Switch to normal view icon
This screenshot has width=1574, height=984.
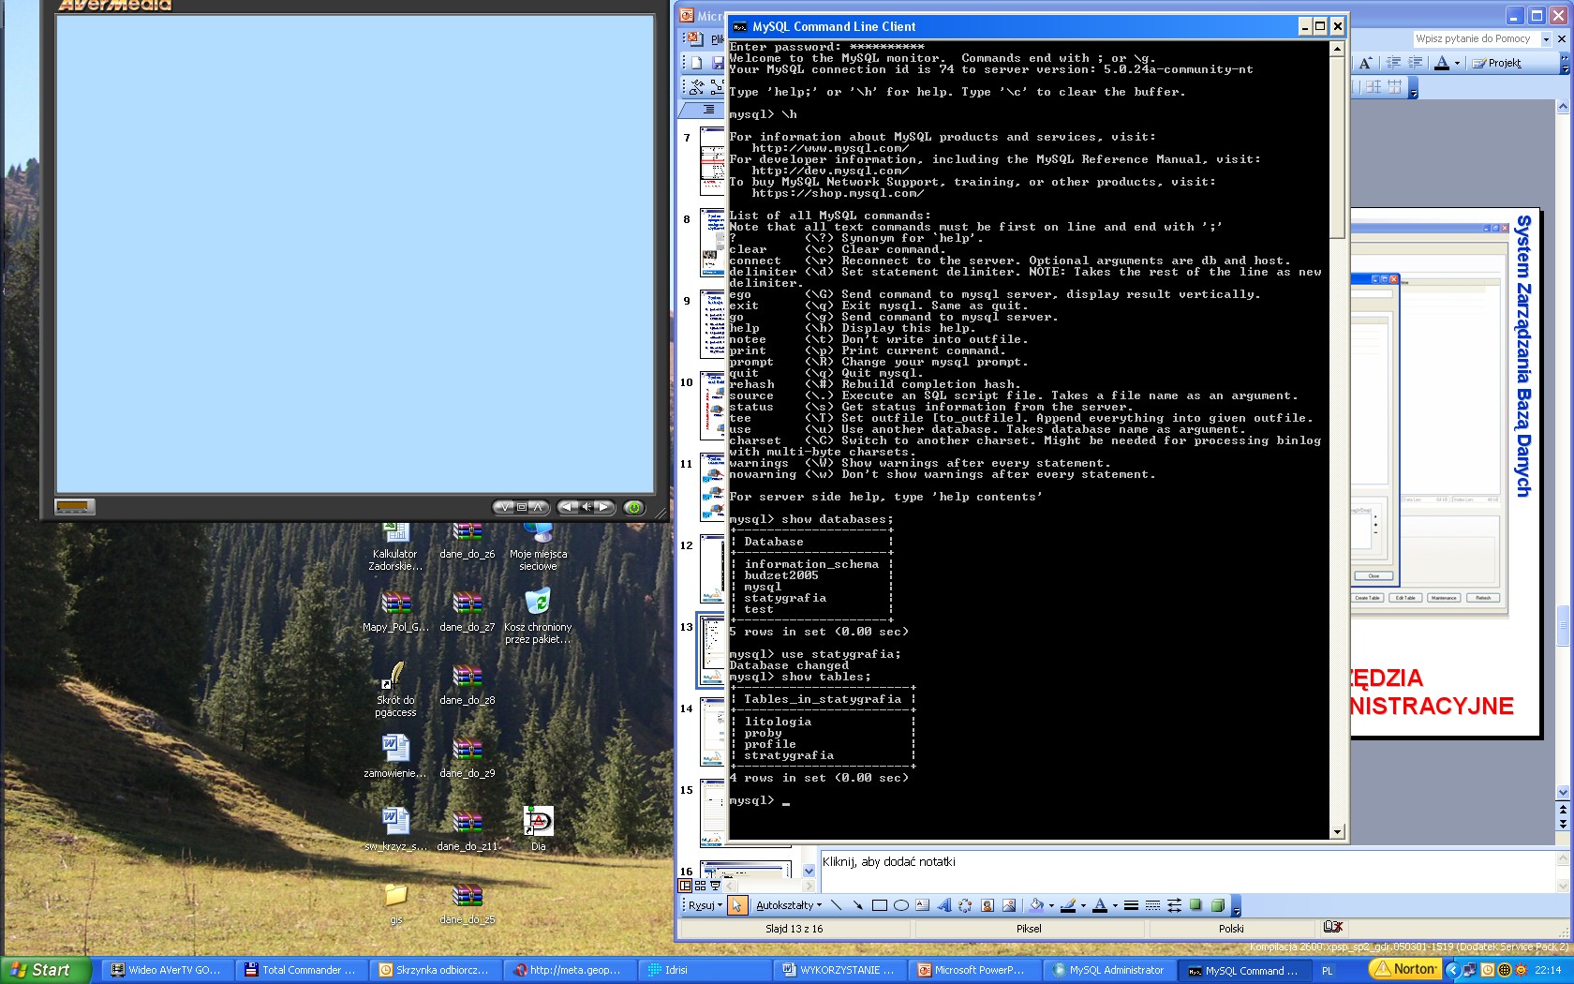[x=685, y=886]
